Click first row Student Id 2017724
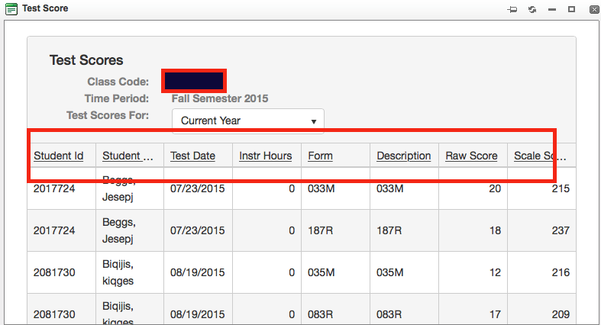 point(52,187)
